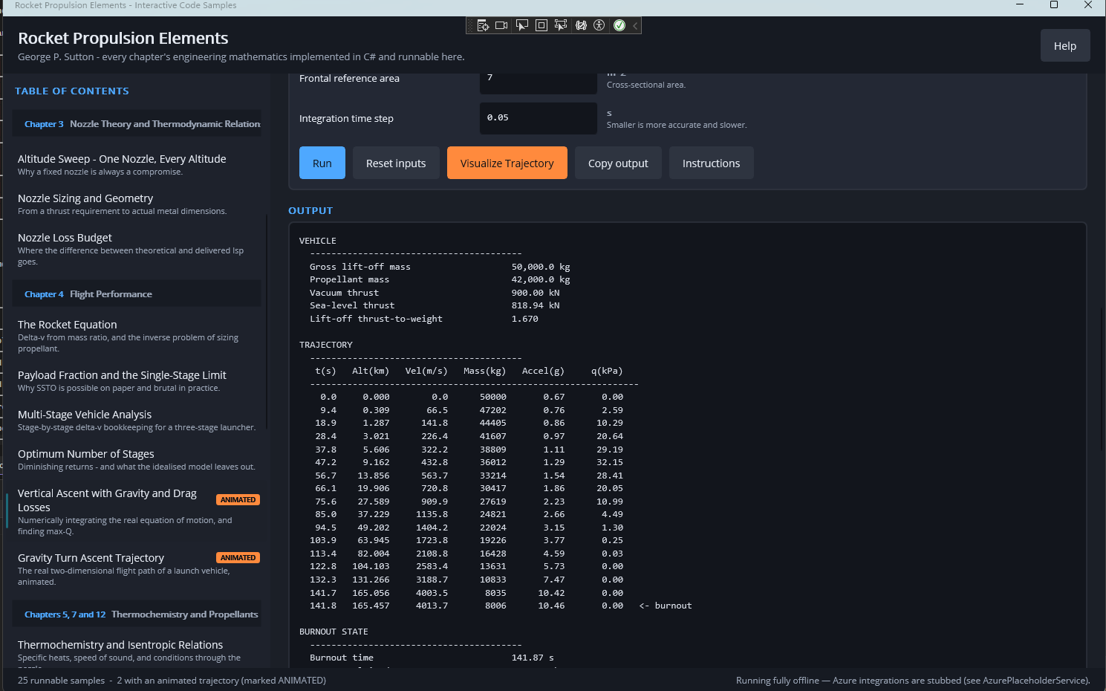The image size is (1106, 691).
Task: Toggle Track Focused Element icon
Action: tap(561, 25)
